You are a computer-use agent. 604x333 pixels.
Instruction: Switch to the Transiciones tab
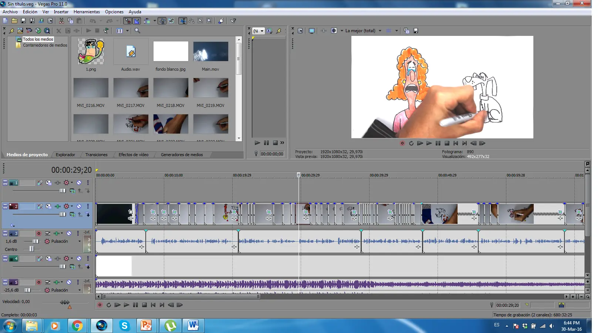96,155
